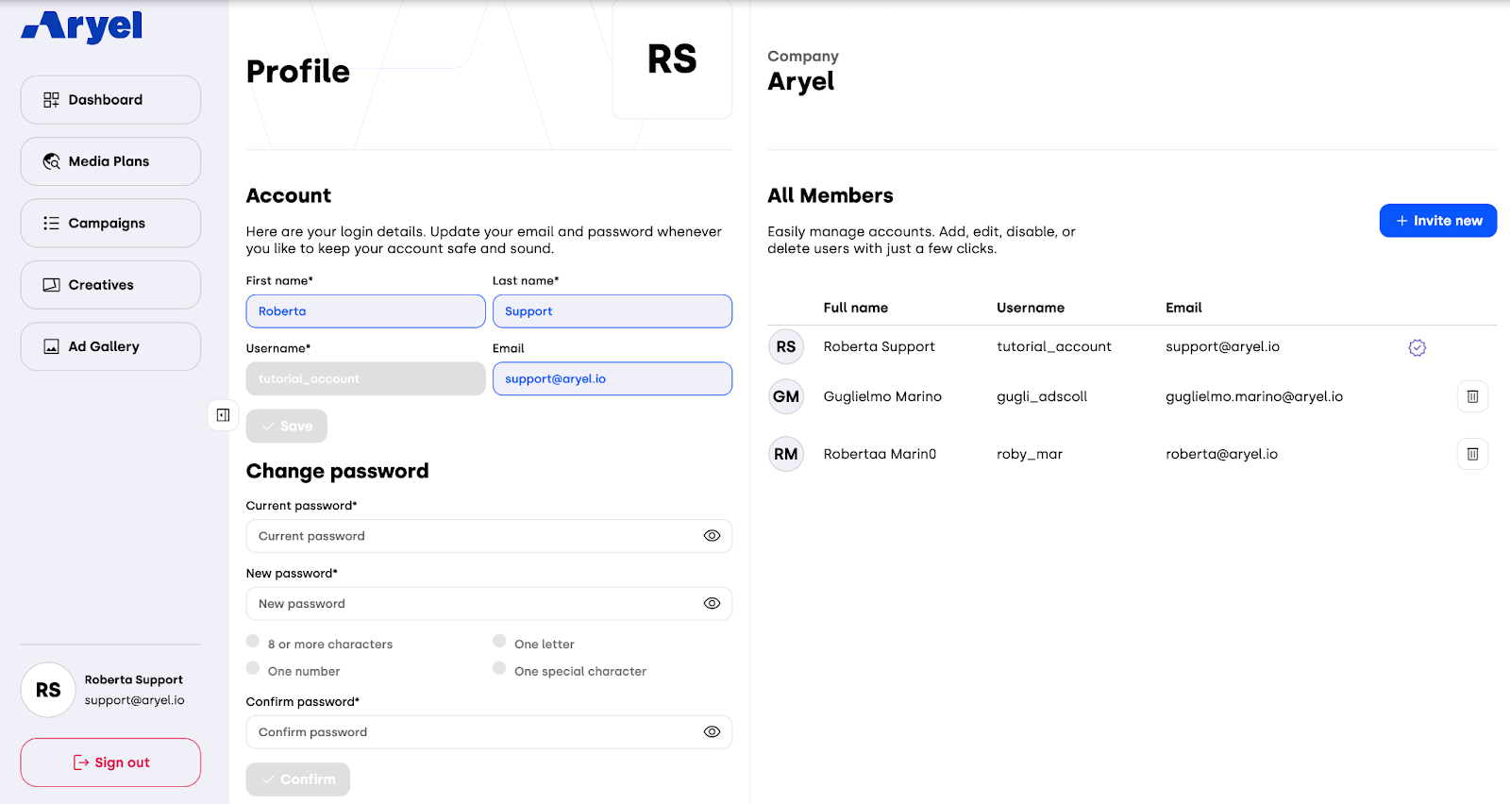Click the name Robertaa Marin0
This screenshot has width=1510, height=804.
point(880,454)
